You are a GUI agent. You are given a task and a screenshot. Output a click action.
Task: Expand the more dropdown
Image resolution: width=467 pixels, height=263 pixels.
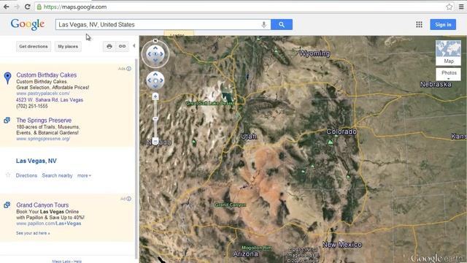(85, 175)
